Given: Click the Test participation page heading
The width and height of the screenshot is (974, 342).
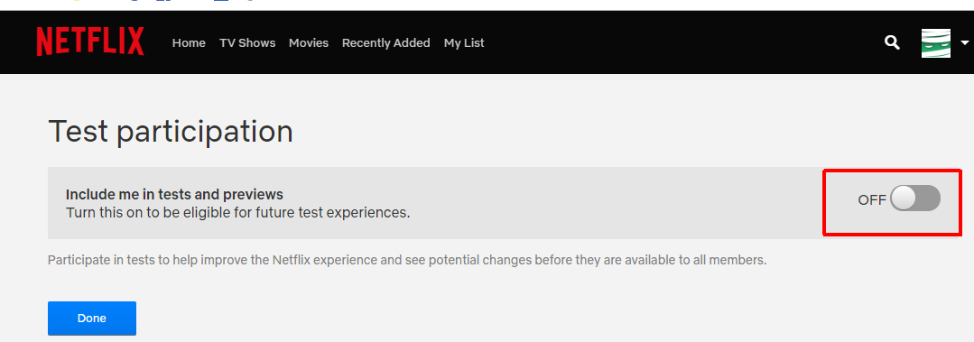Looking at the screenshot, I should click(x=171, y=133).
